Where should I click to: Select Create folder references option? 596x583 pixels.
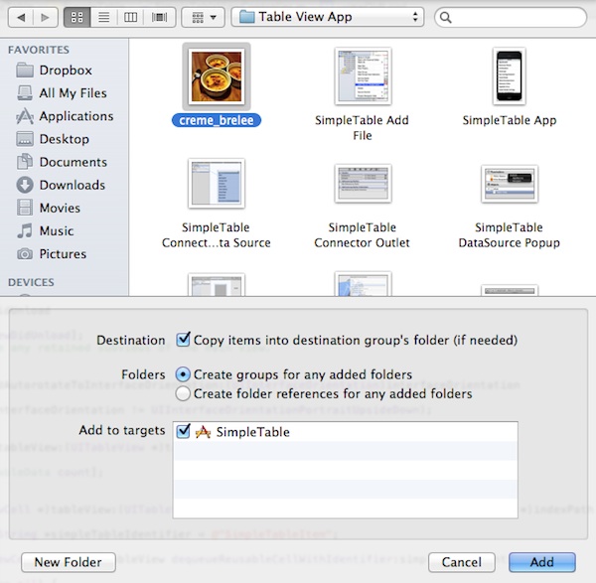pos(183,393)
